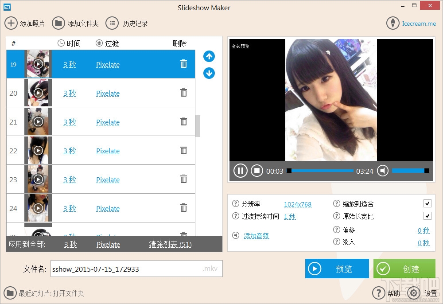
Task: Open 设置 settings gear icon
Action: coord(414,293)
